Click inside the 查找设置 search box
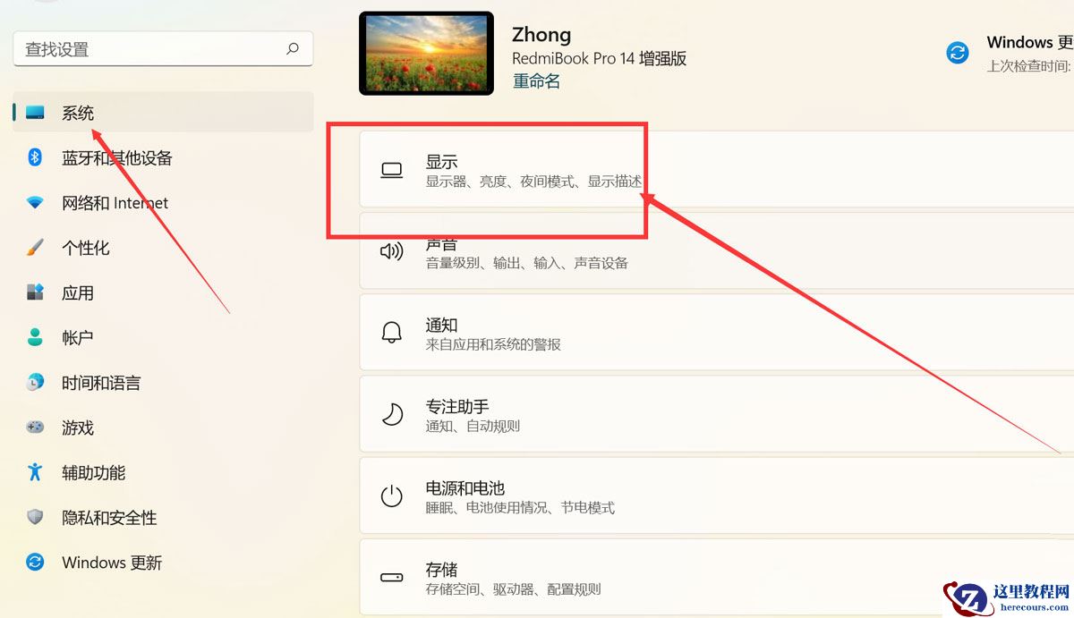The height and width of the screenshot is (618, 1074). (x=161, y=49)
